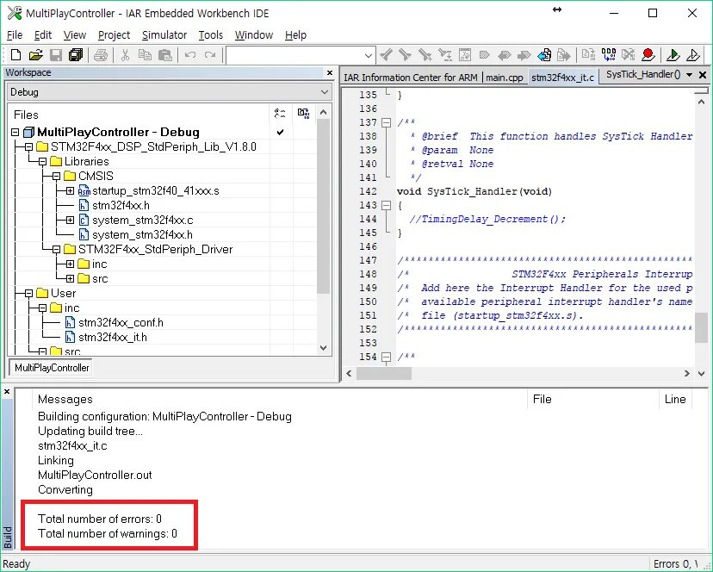Viewport: 713px width, 572px height.
Task: Switch to IAR Information Center for ARM tab
Action: coord(411,78)
